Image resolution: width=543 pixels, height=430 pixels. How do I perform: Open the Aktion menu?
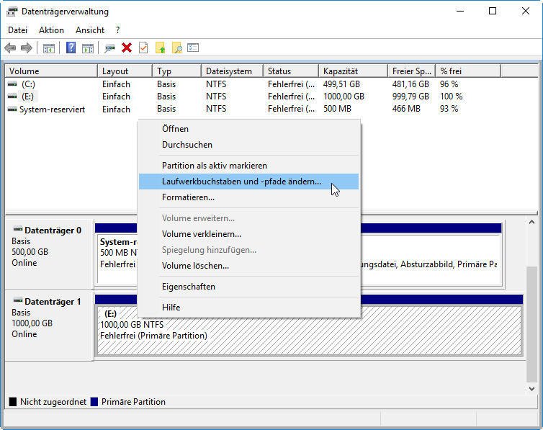coord(51,30)
